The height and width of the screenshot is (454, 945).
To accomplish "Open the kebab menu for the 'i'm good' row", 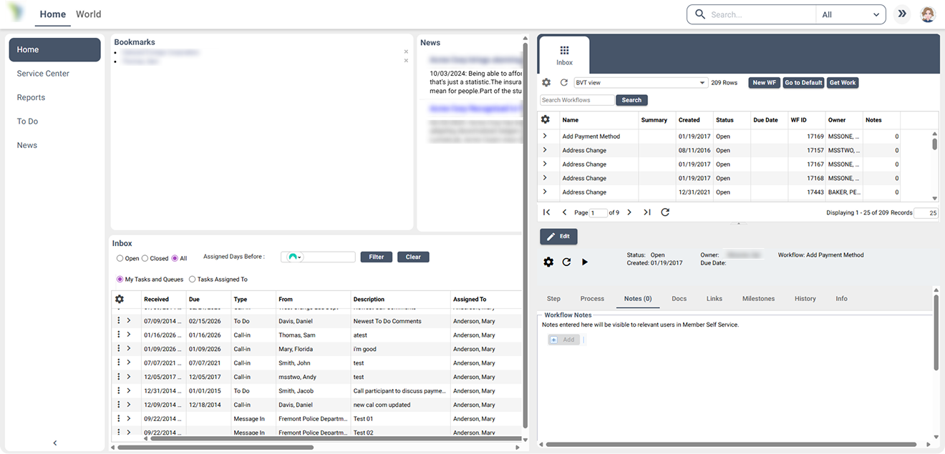I will 119,348.
